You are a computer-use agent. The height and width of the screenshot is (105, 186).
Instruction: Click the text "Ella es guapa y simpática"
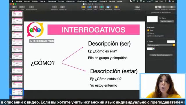coord(108,58)
